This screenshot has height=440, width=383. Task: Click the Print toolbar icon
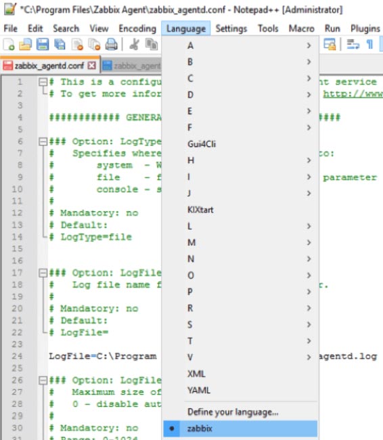coord(112,44)
